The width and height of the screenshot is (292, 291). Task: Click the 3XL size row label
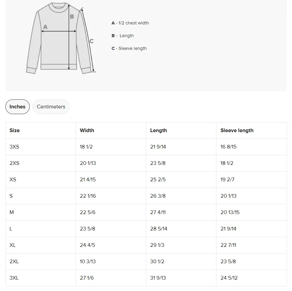[14, 278]
